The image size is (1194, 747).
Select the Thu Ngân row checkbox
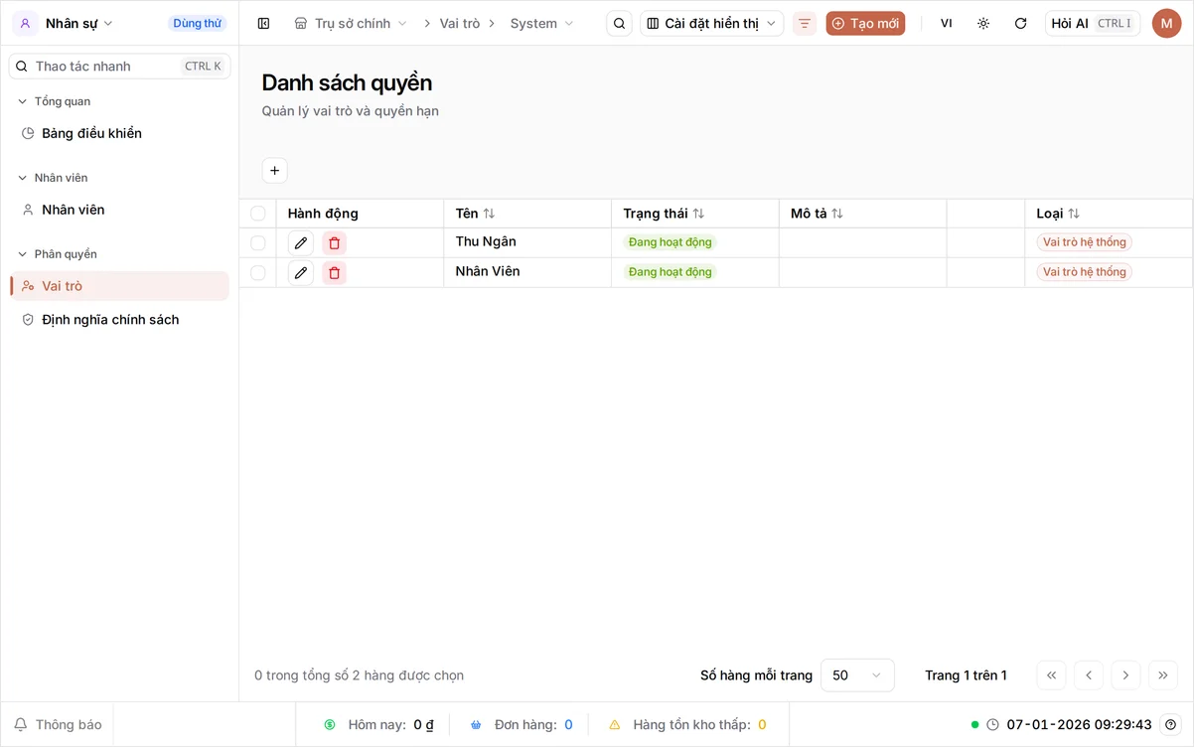point(258,243)
